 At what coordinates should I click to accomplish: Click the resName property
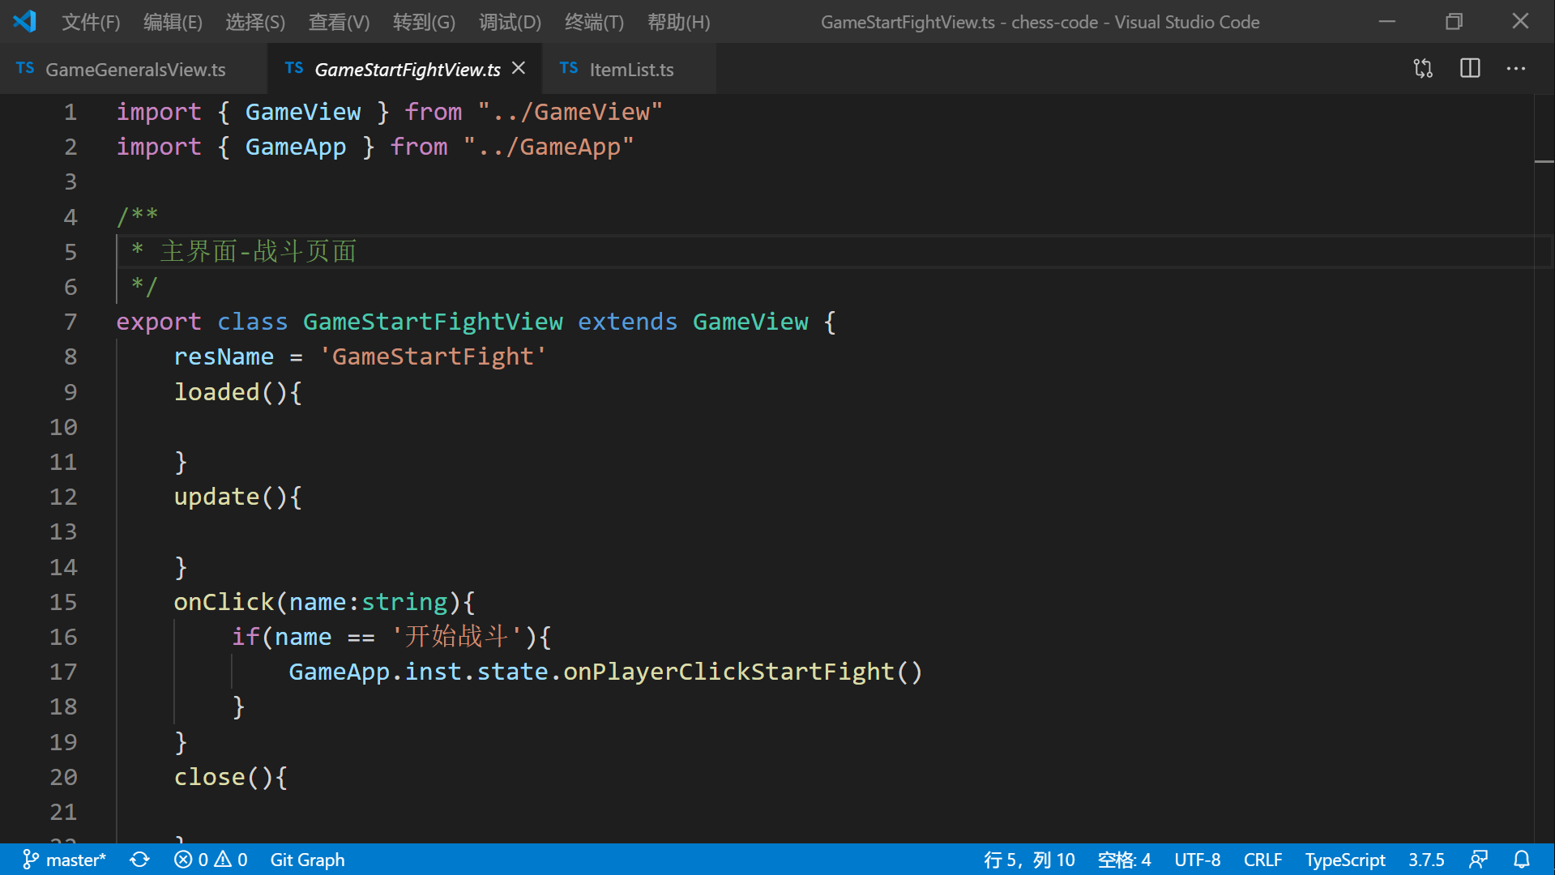(x=224, y=356)
